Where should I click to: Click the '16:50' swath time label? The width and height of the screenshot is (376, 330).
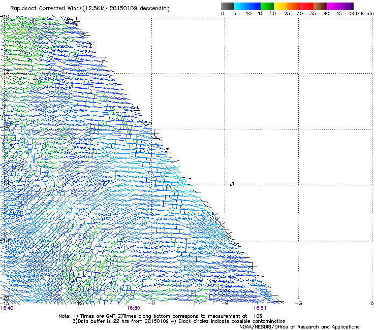point(133,308)
